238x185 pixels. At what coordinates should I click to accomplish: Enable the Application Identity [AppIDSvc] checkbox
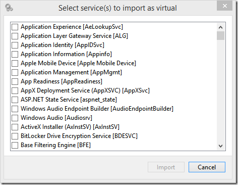point(15,45)
